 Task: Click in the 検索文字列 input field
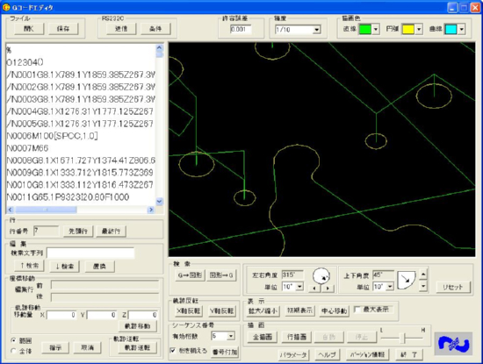point(90,253)
